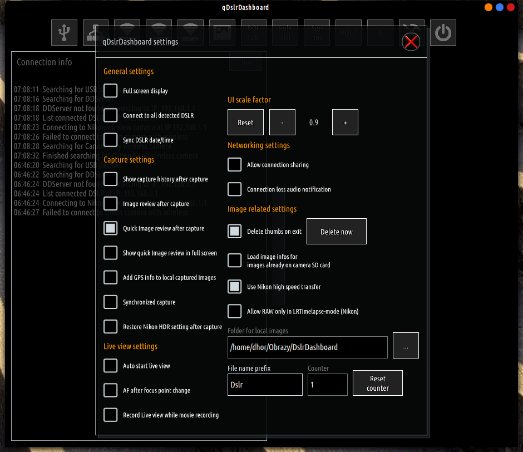Viewport: 523px width, 452px height.
Task: Click the File name prefix field
Action: (265, 385)
